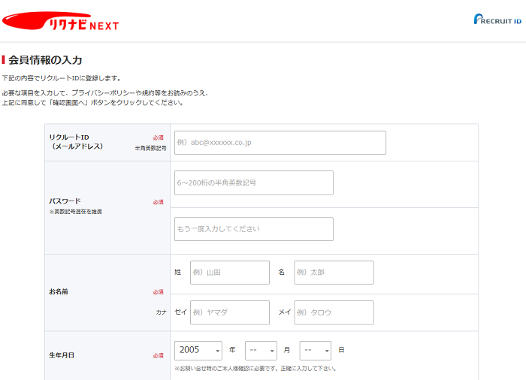Focus the Recruit ID email address field
This screenshot has height=380, width=526.
[280, 143]
